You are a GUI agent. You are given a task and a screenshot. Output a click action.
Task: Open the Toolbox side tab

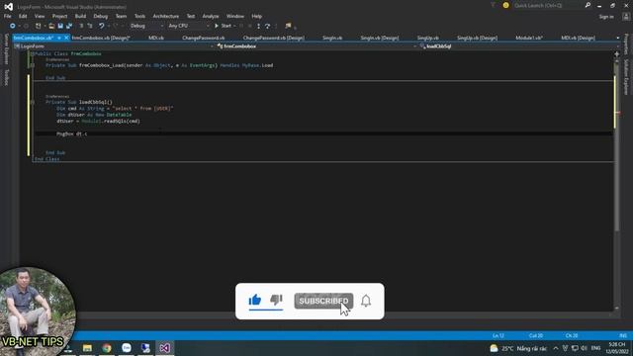pos(6,77)
